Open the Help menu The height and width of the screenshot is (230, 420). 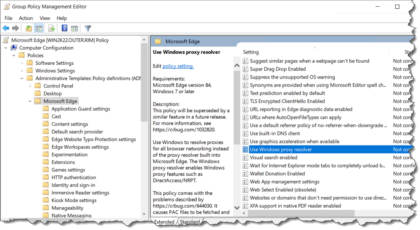[x=62, y=18]
